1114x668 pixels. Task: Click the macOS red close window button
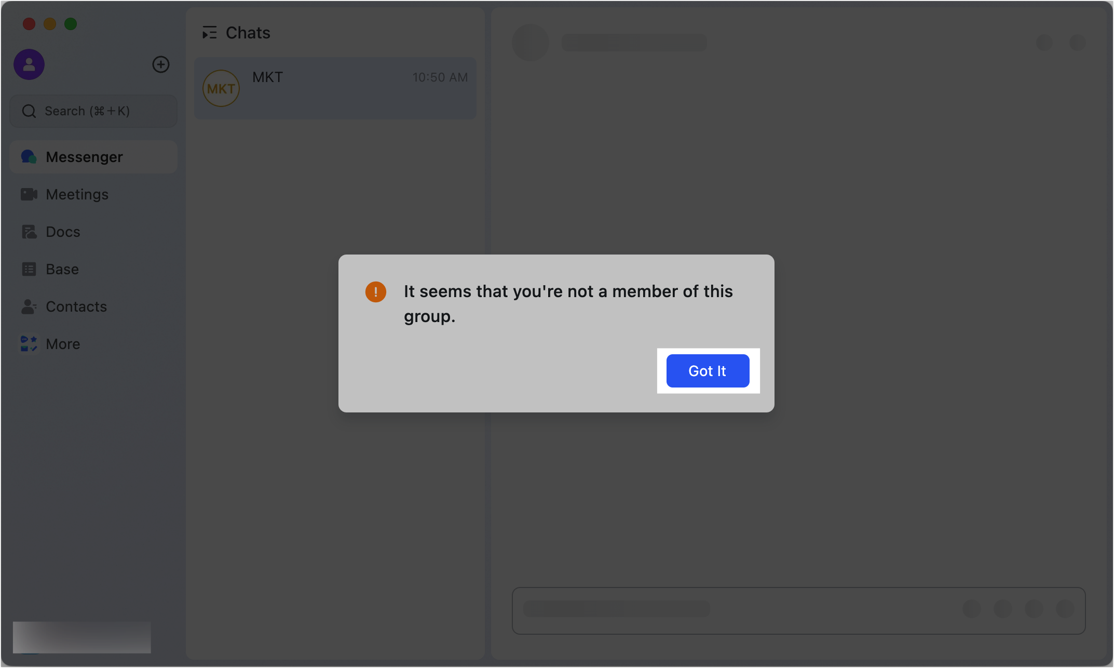click(29, 24)
